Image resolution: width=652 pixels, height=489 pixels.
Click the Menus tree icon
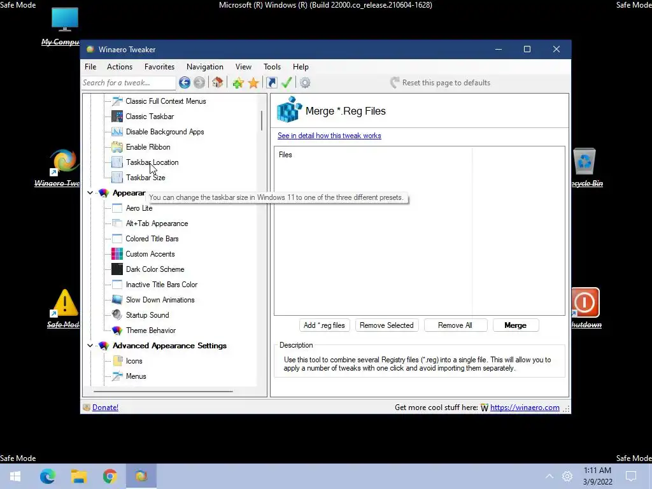117,376
